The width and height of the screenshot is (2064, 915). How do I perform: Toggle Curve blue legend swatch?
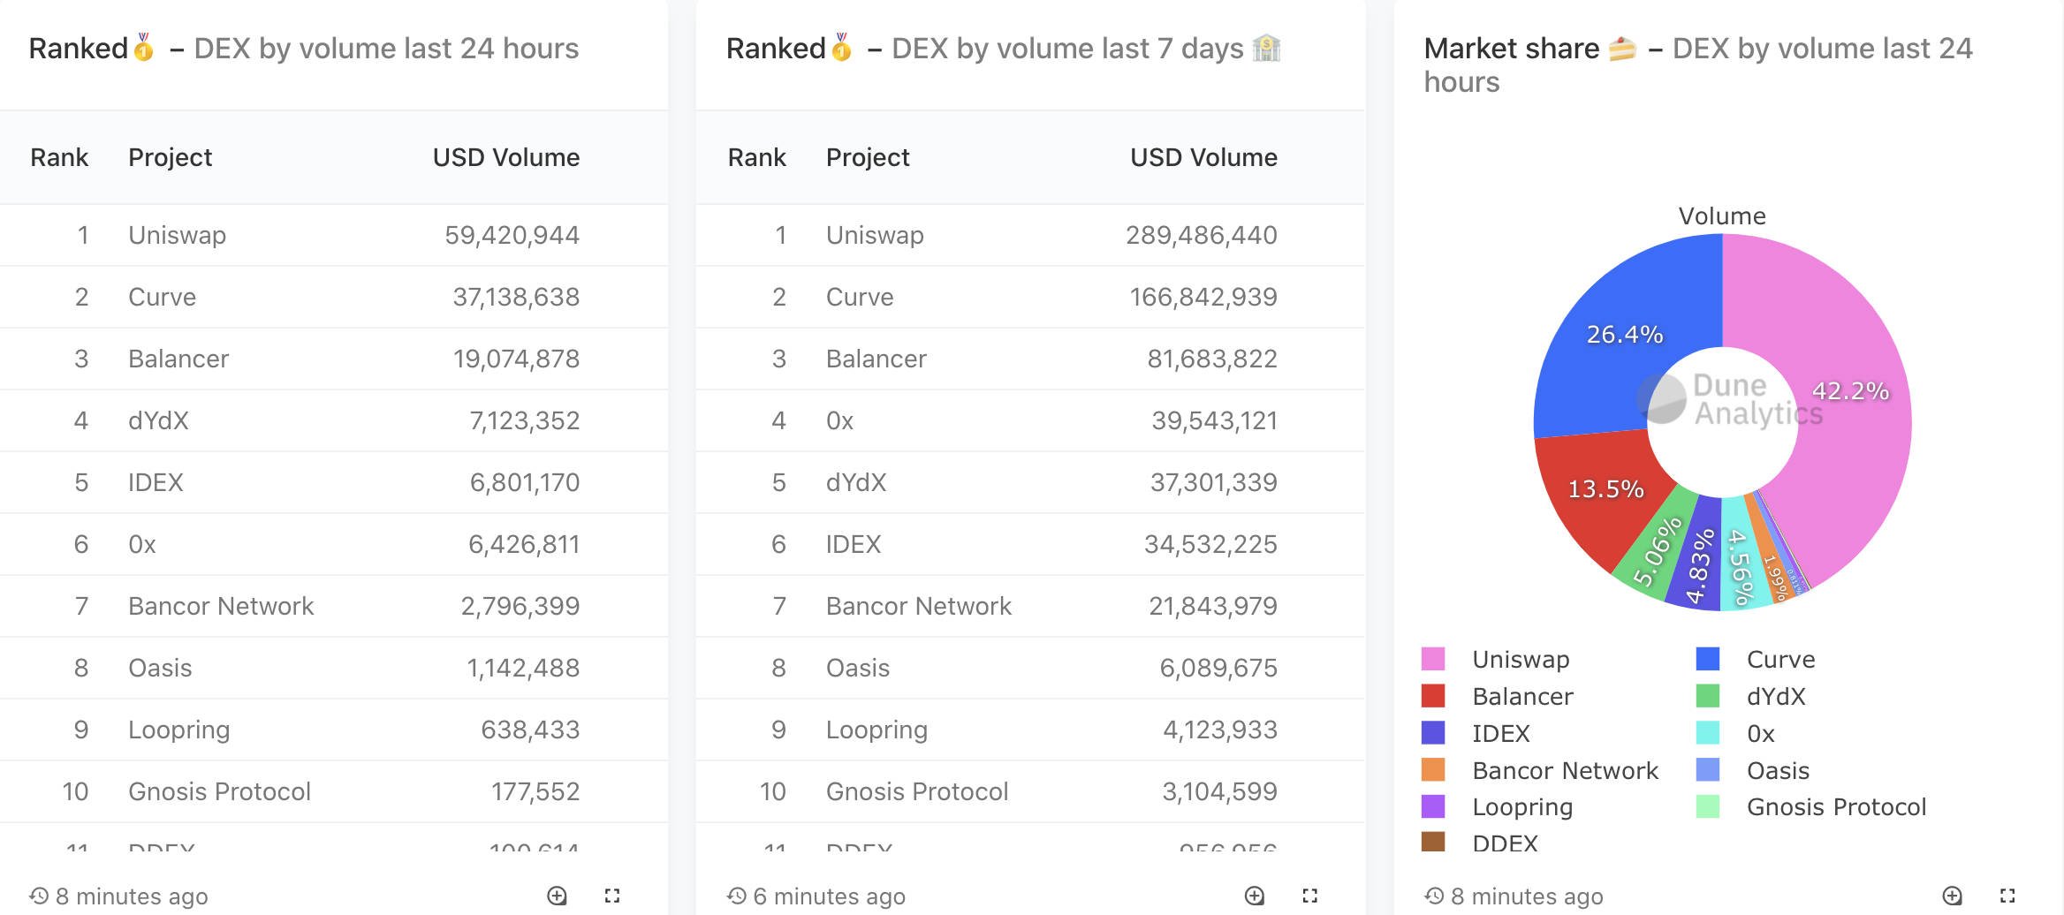(x=1708, y=659)
